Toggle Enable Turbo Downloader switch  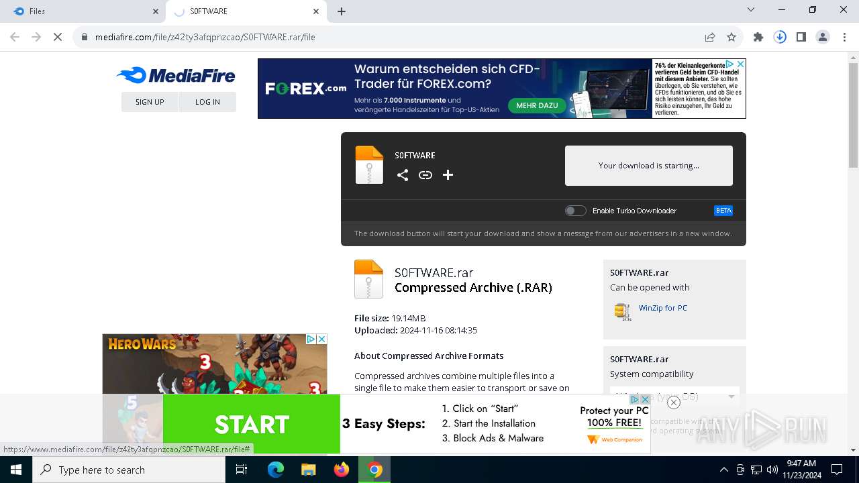click(x=575, y=211)
